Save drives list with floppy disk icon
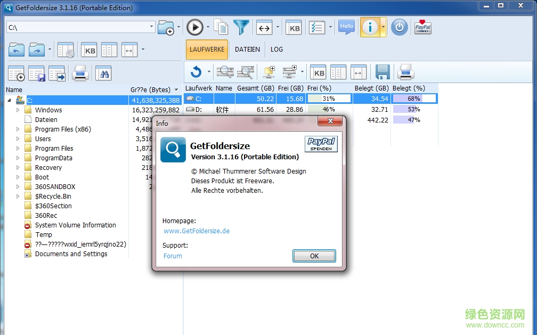 click(x=383, y=72)
